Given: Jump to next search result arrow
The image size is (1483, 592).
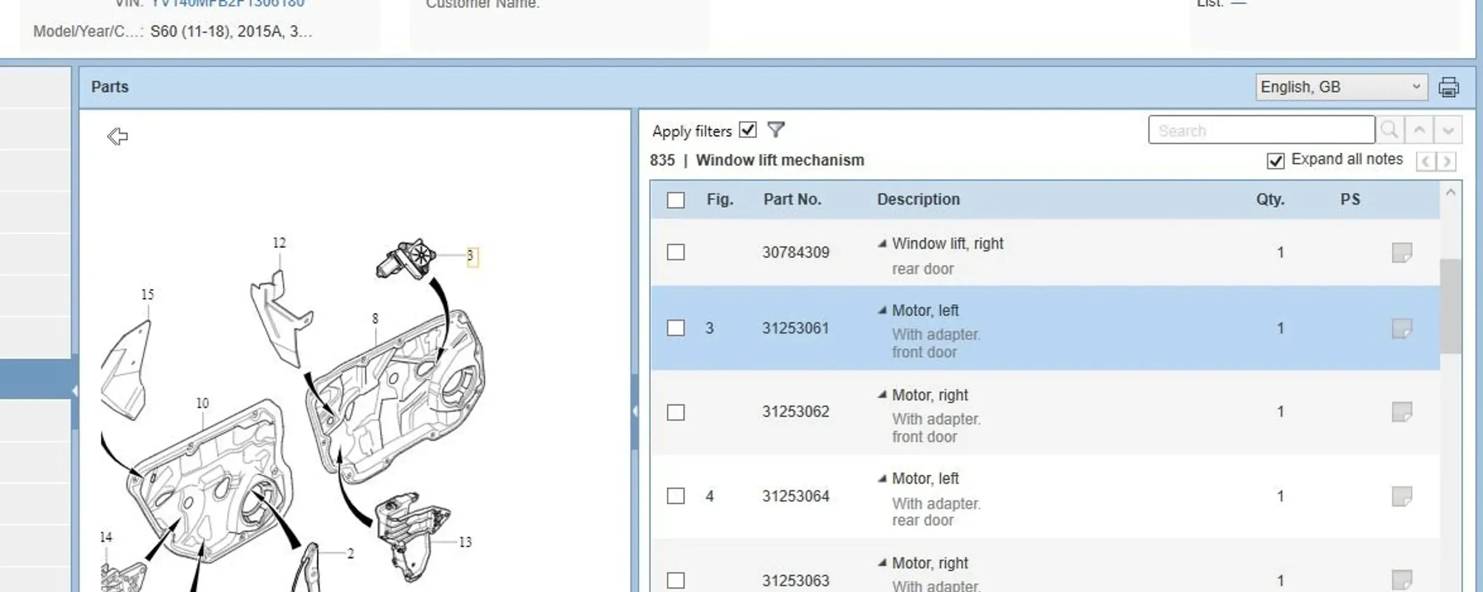Looking at the screenshot, I should pyautogui.click(x=1448, y=130).
